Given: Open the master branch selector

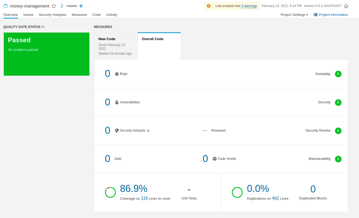Looking at the screenshot, I should coord(72,6).
